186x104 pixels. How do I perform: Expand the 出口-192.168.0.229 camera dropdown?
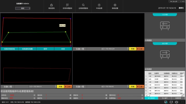tap(128, 49)
